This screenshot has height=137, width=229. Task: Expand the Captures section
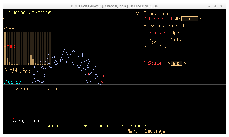coord(6,71)
